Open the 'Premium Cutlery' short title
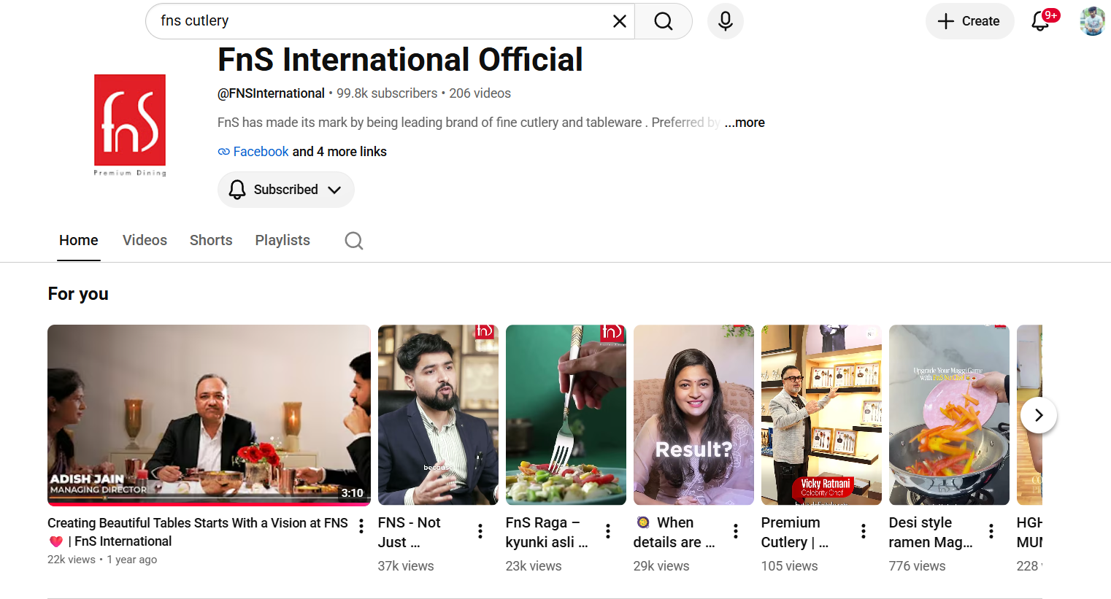Image resolution: width=1111 pixels, height=599 pixels. point(795,533)
